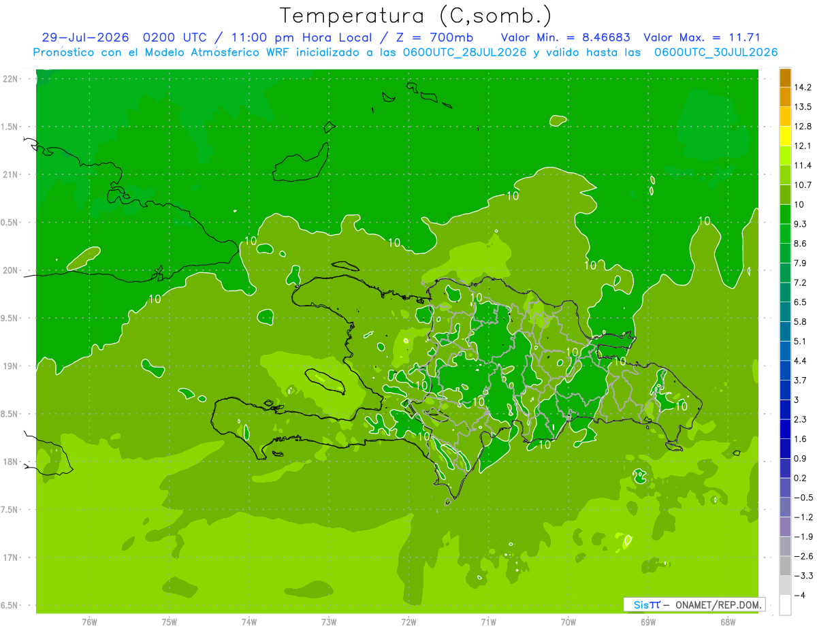Select the 11.4 colorbar label

click(803, 165)
